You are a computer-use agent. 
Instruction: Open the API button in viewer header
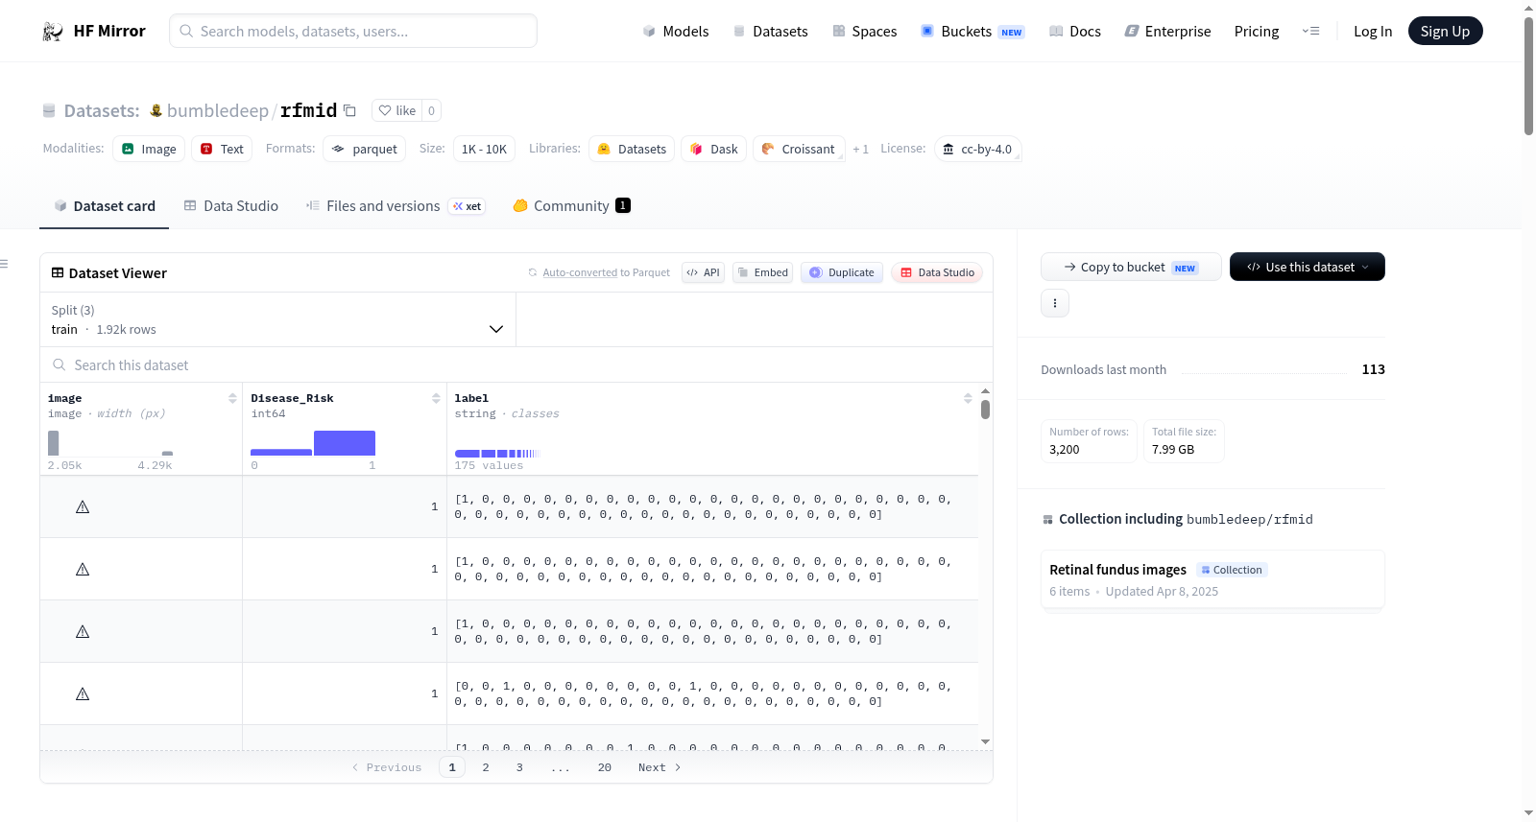703,272
